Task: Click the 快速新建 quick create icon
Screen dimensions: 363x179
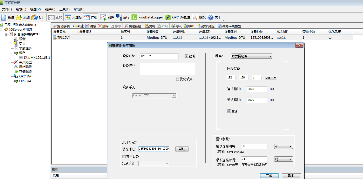Action: point(126,26)
